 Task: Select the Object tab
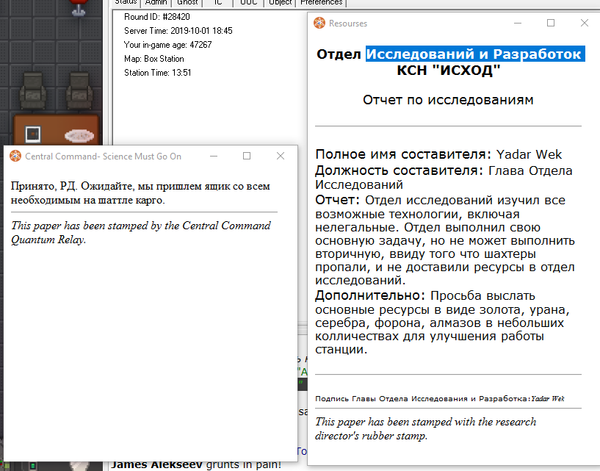pyautogui.click(x=280, y=3)
